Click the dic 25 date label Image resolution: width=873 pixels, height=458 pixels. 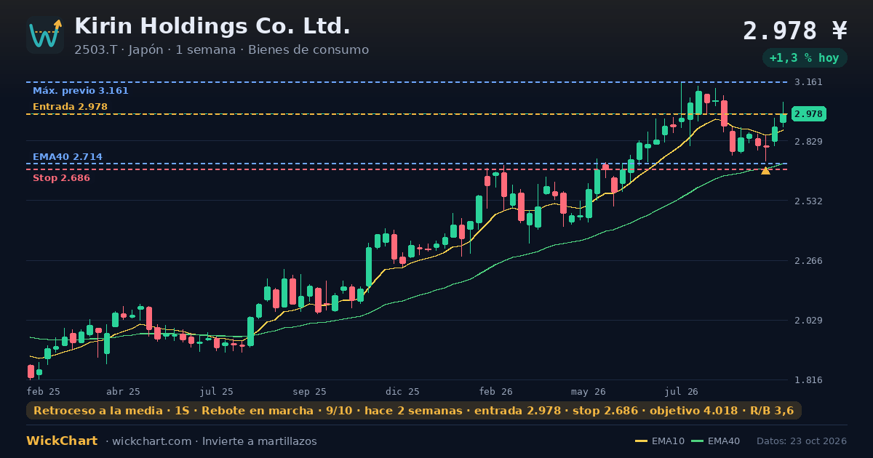point(403,391)
